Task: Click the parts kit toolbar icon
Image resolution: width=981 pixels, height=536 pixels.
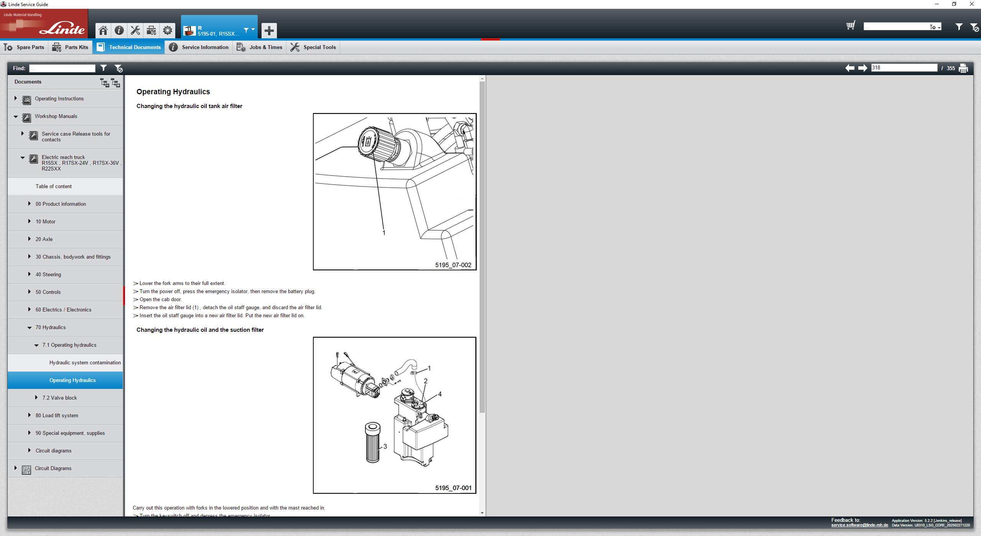Action: click(151, 30)
